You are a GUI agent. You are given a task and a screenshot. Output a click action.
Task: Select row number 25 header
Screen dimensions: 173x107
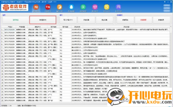click(3, 100)
